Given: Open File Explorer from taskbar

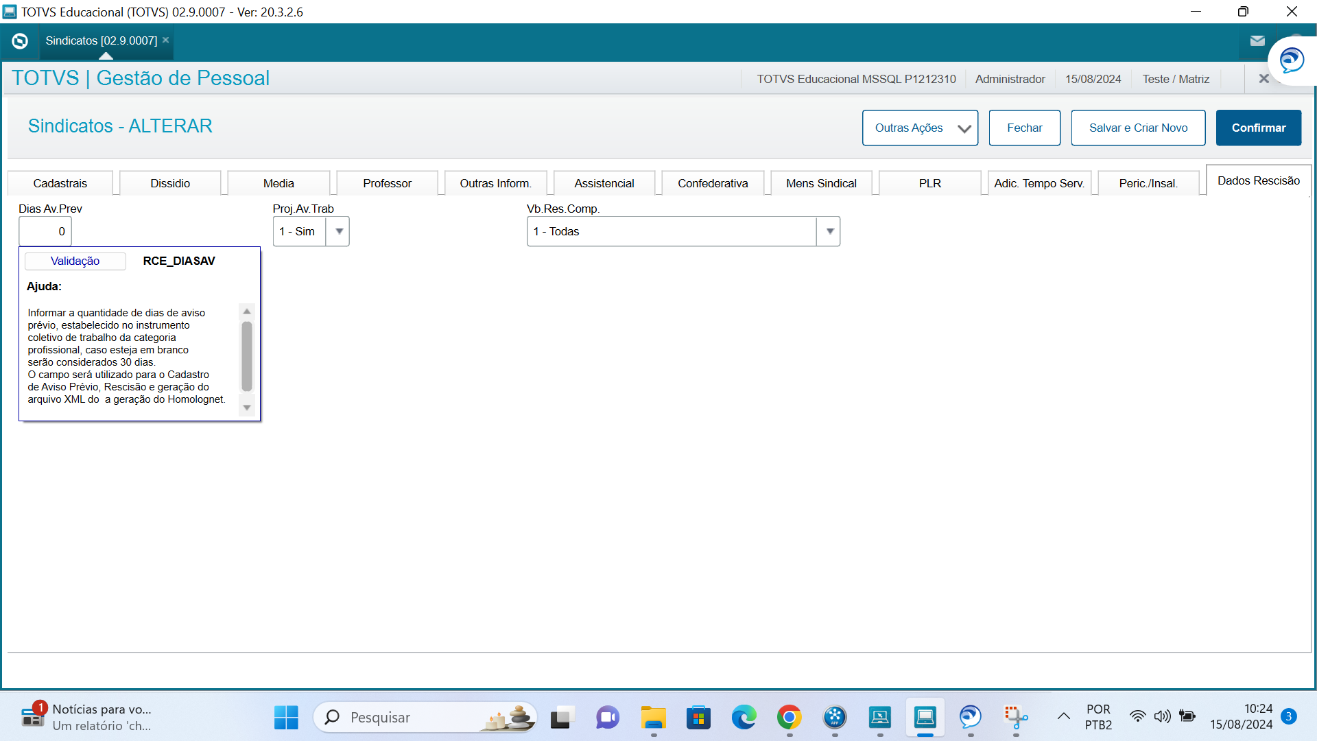Looking at the screenshot, I should pos(653,718).
